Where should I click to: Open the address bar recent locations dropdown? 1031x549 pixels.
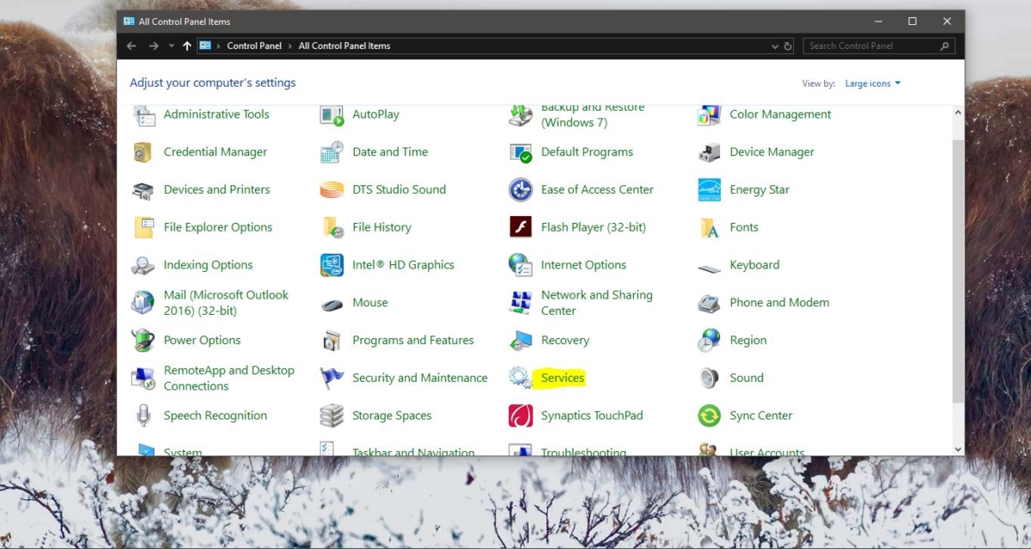click(777, 45)
